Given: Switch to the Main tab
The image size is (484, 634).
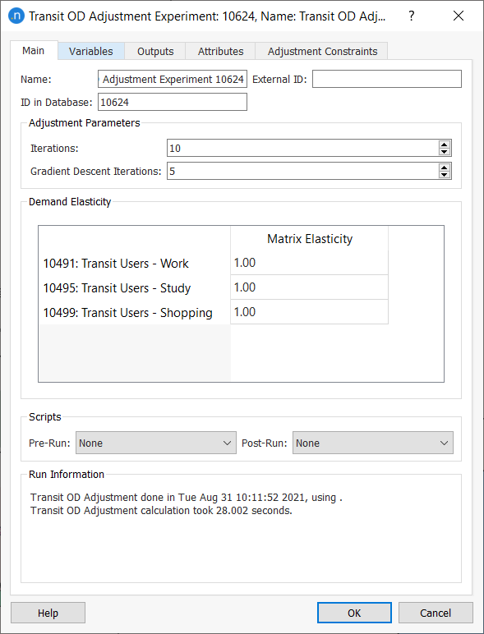Looking at the screenshot, I should pos(34,51).
